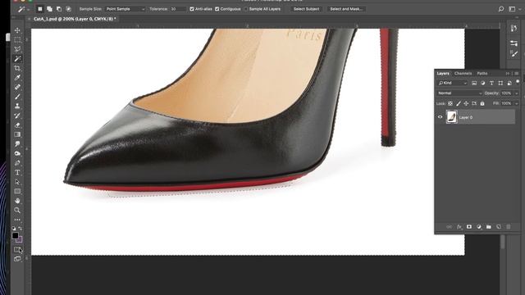Select the Eyedropper tool
This screenshot has height=295, width=525.
17,78
